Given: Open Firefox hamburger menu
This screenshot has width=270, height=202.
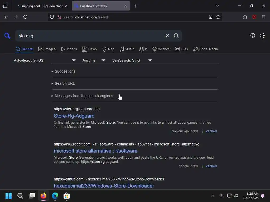Looking at the screenshot, I should coord(263,17).
